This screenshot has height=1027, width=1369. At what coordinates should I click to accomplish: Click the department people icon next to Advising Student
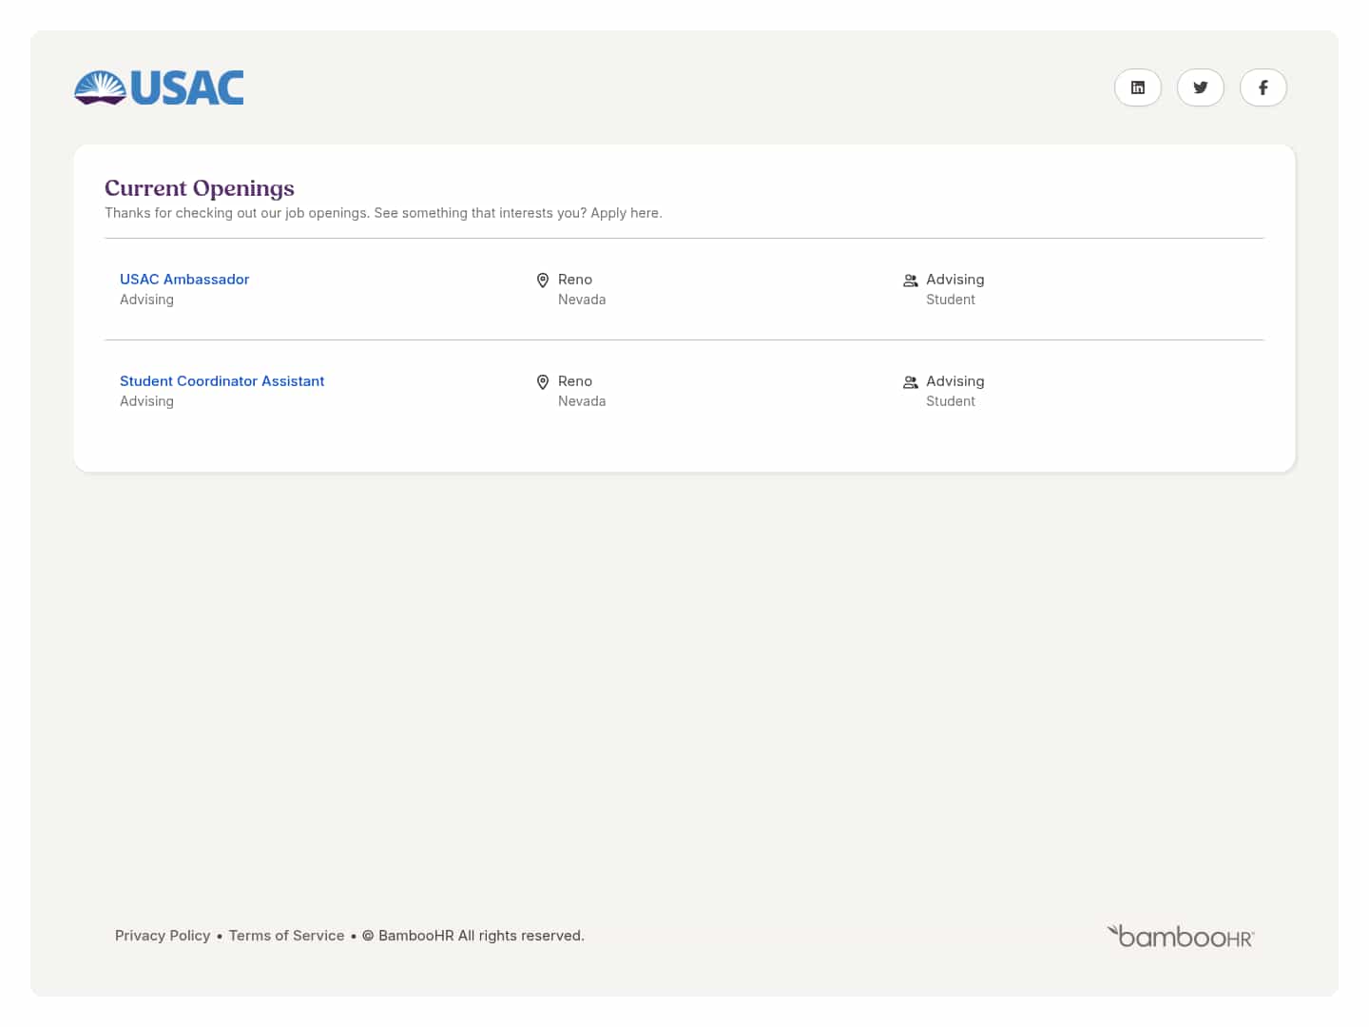[x=910, y=281]
